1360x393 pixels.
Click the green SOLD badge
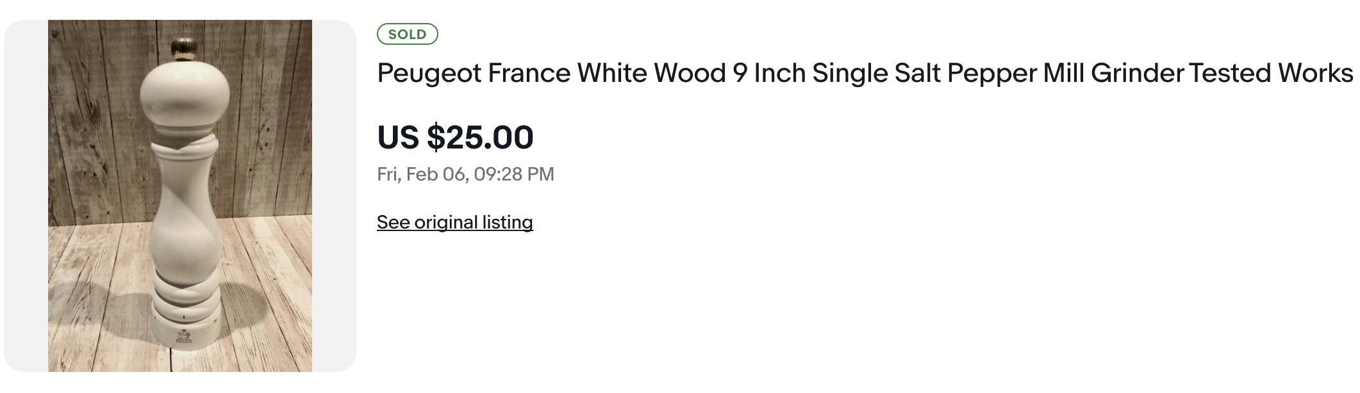[407, 35]
